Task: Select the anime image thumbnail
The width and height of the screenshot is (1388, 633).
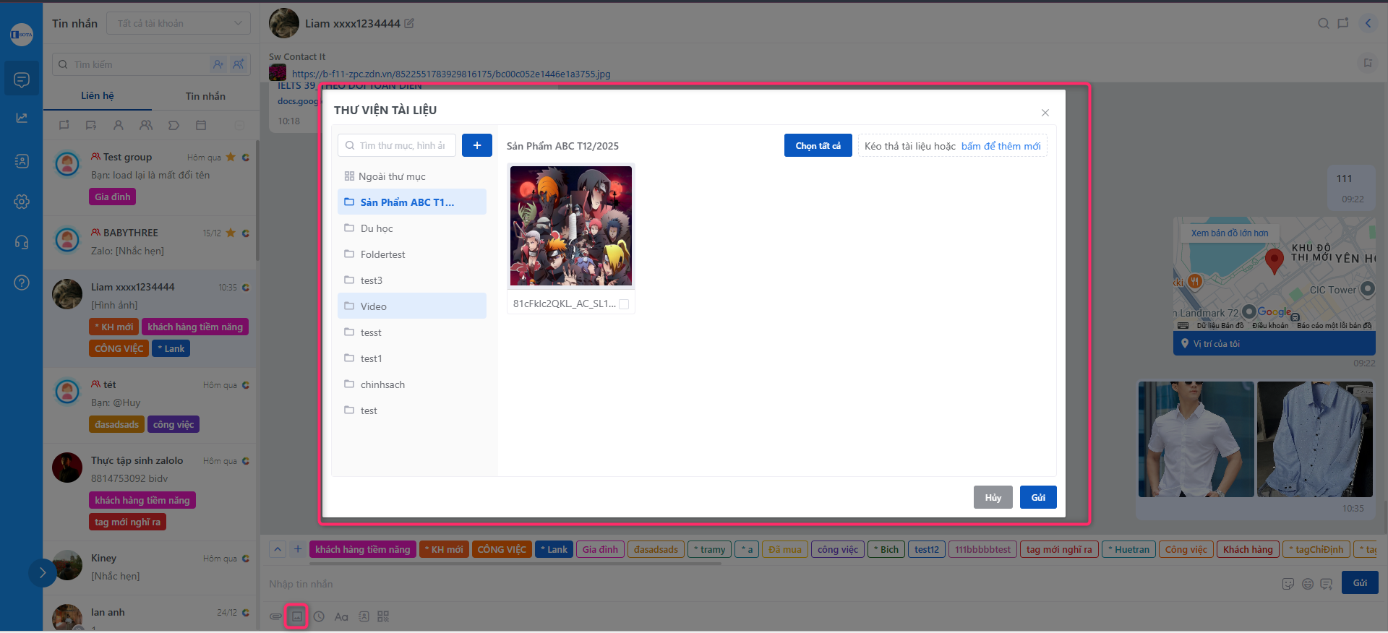Action: (570, 226)
